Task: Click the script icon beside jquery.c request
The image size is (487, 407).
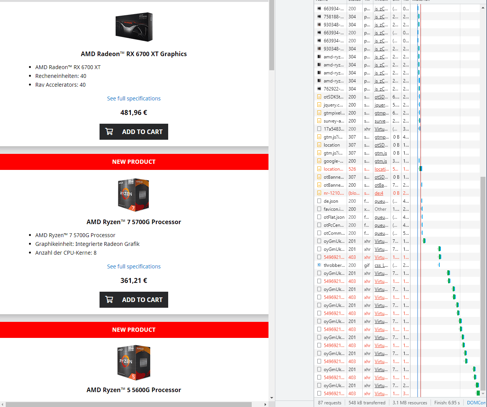Action: pyautogui.click(x=319, y=105)
